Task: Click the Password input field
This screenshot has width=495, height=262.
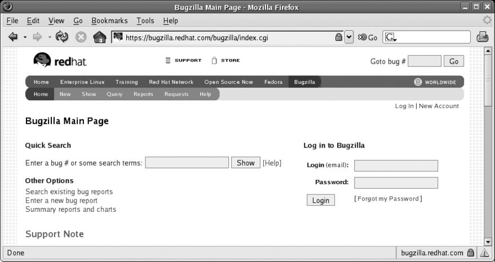Action: pos(396,183)
